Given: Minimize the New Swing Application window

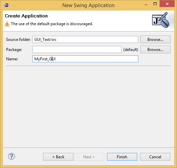Looking at the screenshot, I should point(146,4).
